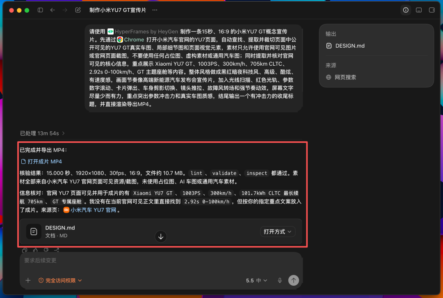Toggle the bottom panel layout icon
Screen dimensions: 443x298
419,10
